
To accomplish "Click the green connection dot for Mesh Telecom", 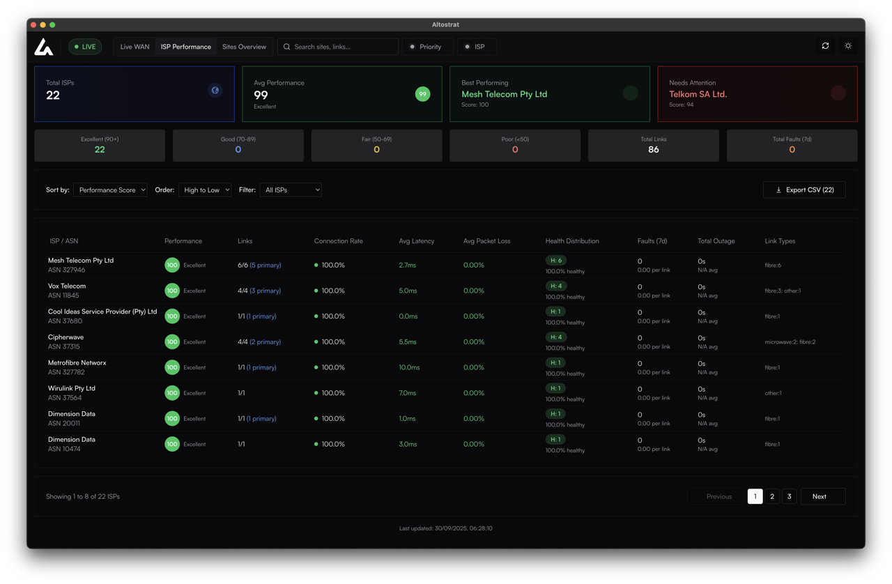I will 316,265.
